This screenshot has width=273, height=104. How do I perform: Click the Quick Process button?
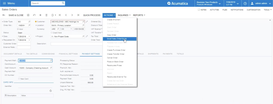[92, 15]
